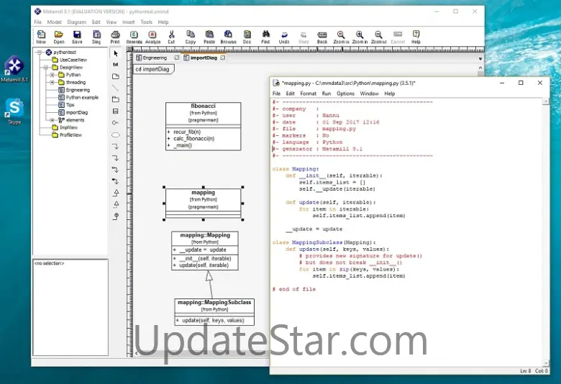This screenshot has width=561, height=384.
Task: Open the Run menu in the mapping.py window
Action: [x=327, y=93]
